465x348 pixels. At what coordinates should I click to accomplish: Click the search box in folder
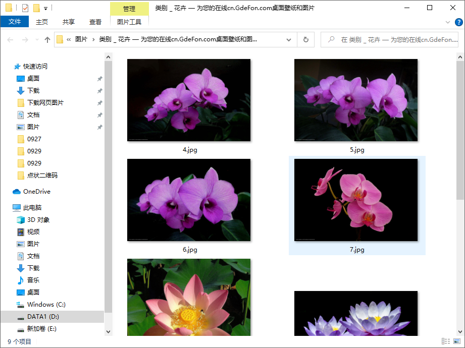[389, 40]
